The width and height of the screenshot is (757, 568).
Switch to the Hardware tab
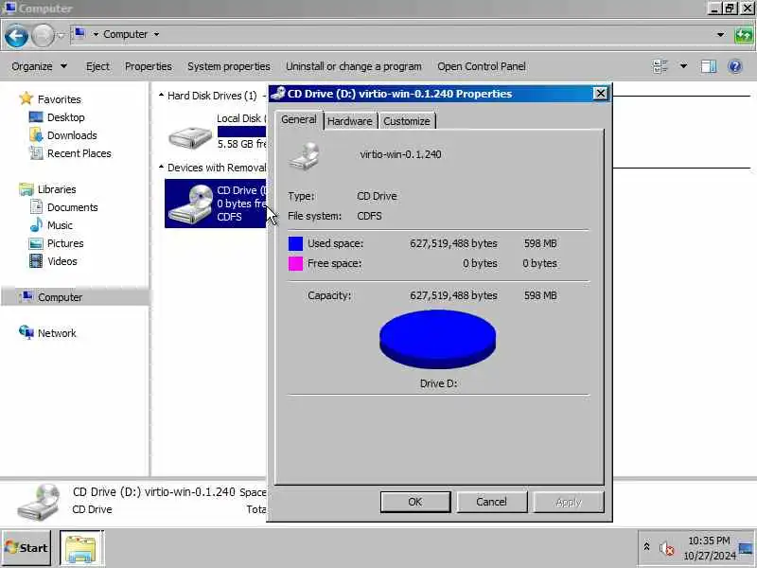point(350,121)
